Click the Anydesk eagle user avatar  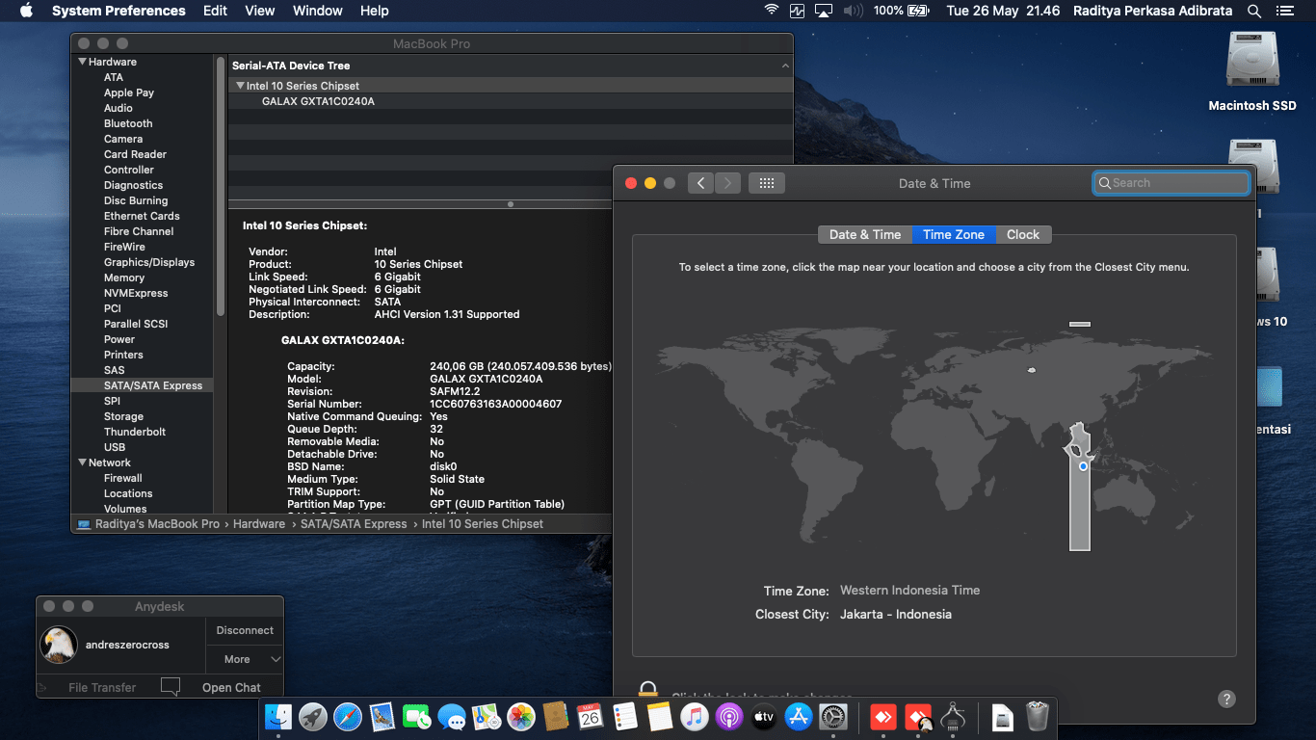pos(59,645)
